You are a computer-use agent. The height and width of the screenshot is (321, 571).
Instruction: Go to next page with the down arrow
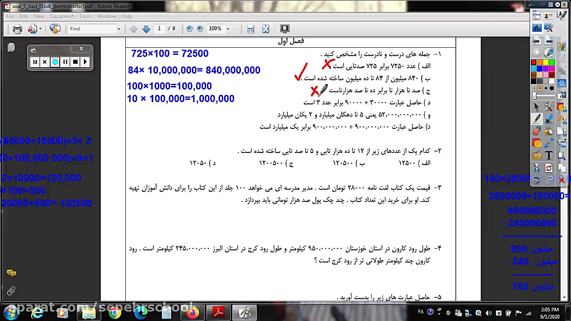tap(146, 29)
